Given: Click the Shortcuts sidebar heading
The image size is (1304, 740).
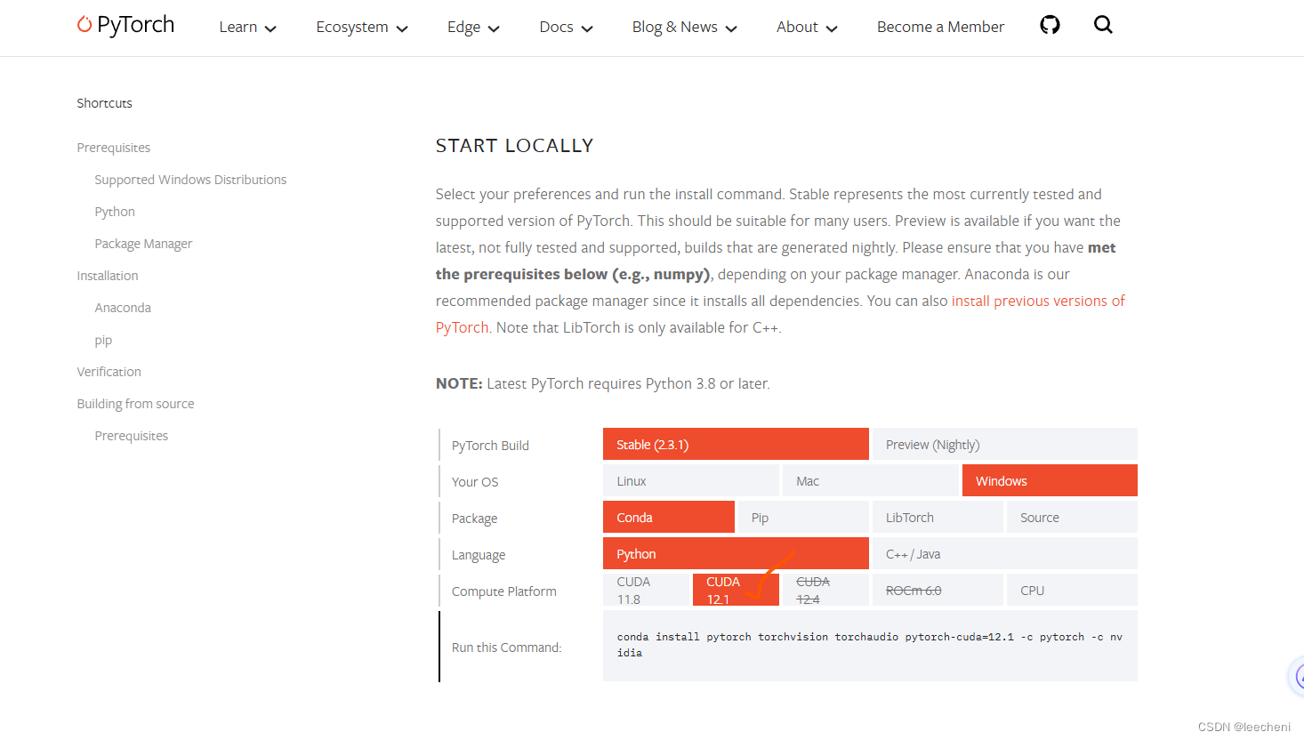Looking at the screenshot, I should 104,103.
